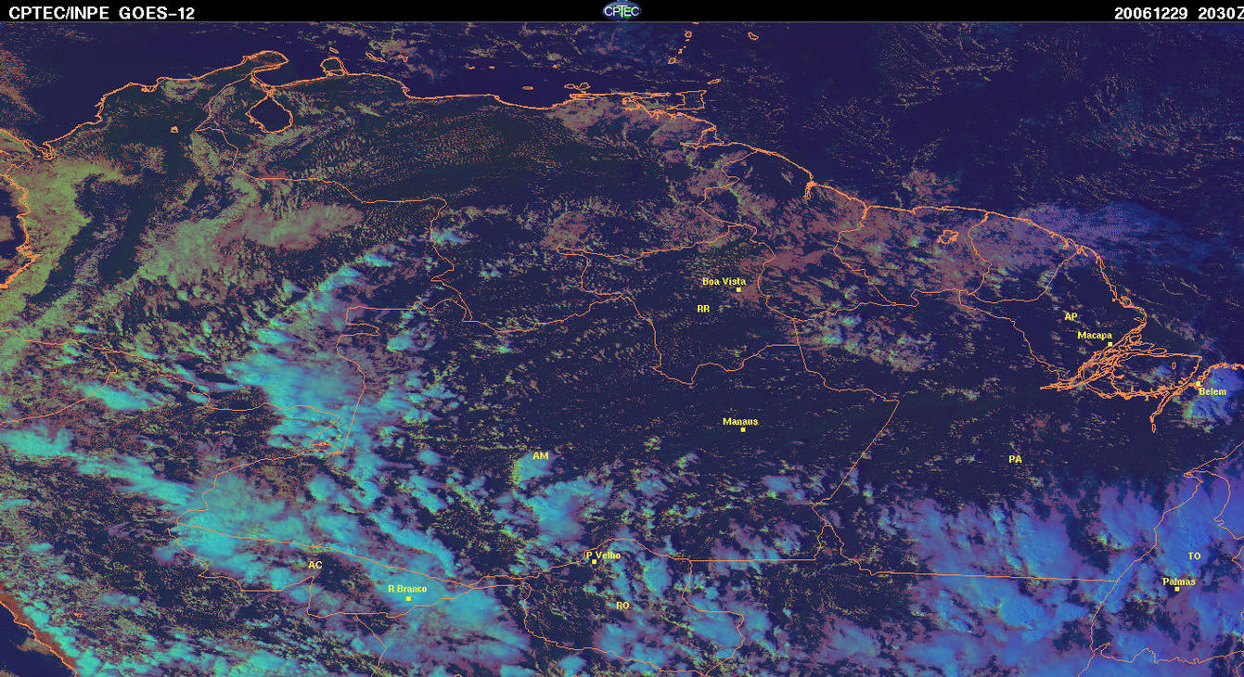Select the AC state label
The width and height of the screenshot is (1244, 677).
click(314, 564)
